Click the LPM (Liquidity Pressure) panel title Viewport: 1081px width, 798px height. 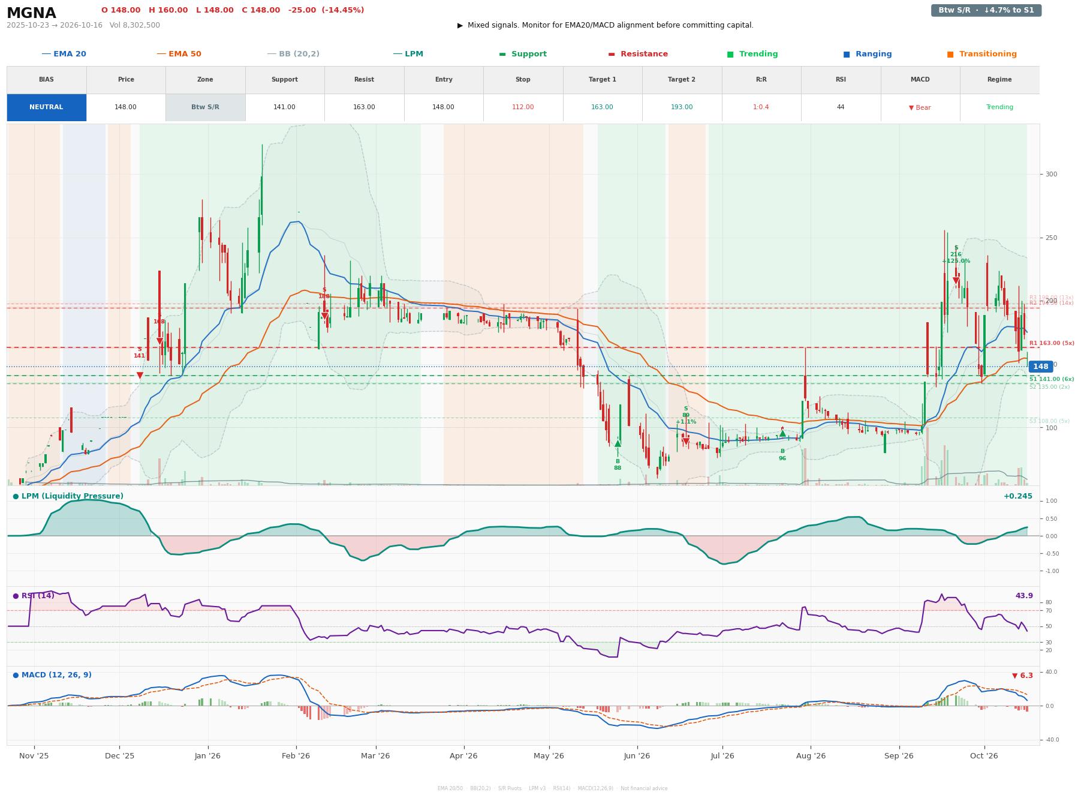coord(68,496)
